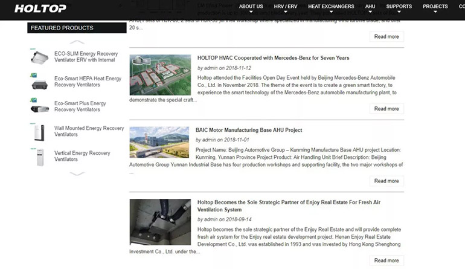Screen dimensions: 465x269
Task: Expand dropdown arrow under PROJECTS
Action: click(x=435, y=12)
